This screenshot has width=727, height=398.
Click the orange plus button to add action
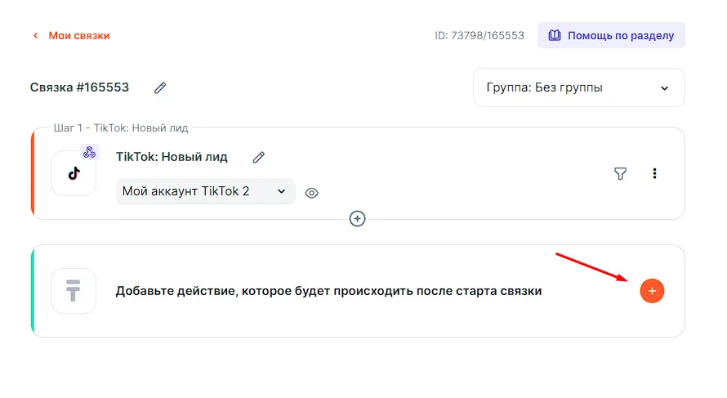[652, 291]
